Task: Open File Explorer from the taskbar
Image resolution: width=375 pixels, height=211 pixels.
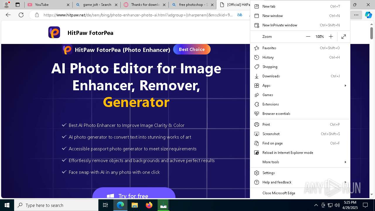Action: tap(134, 205)
